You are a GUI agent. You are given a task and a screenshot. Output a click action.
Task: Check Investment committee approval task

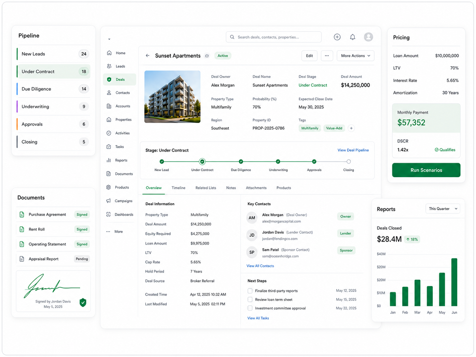point(250,308)
